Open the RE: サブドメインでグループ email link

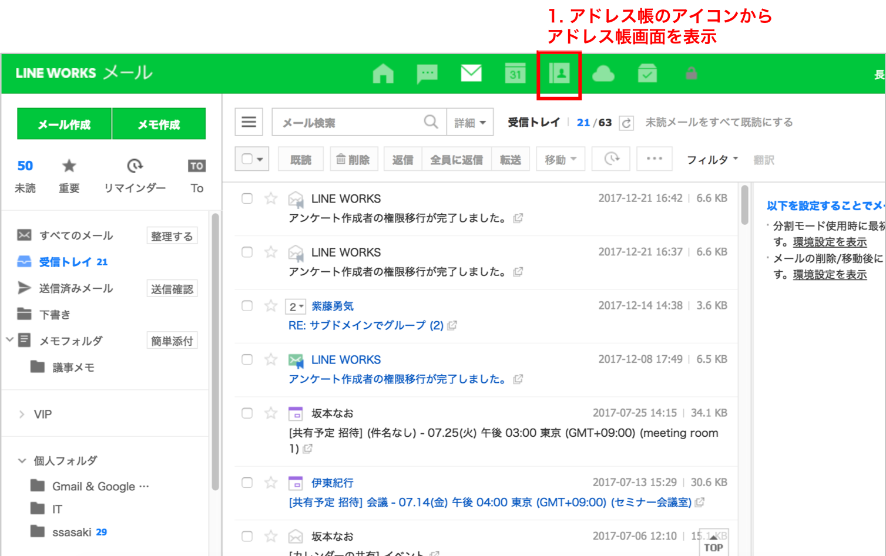(x=365, y=325)
